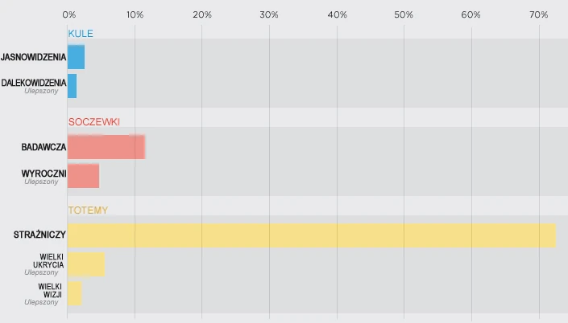
Task: Select the BADAWCZA row label
Action: pyautogui.click(x=44, y=147)
